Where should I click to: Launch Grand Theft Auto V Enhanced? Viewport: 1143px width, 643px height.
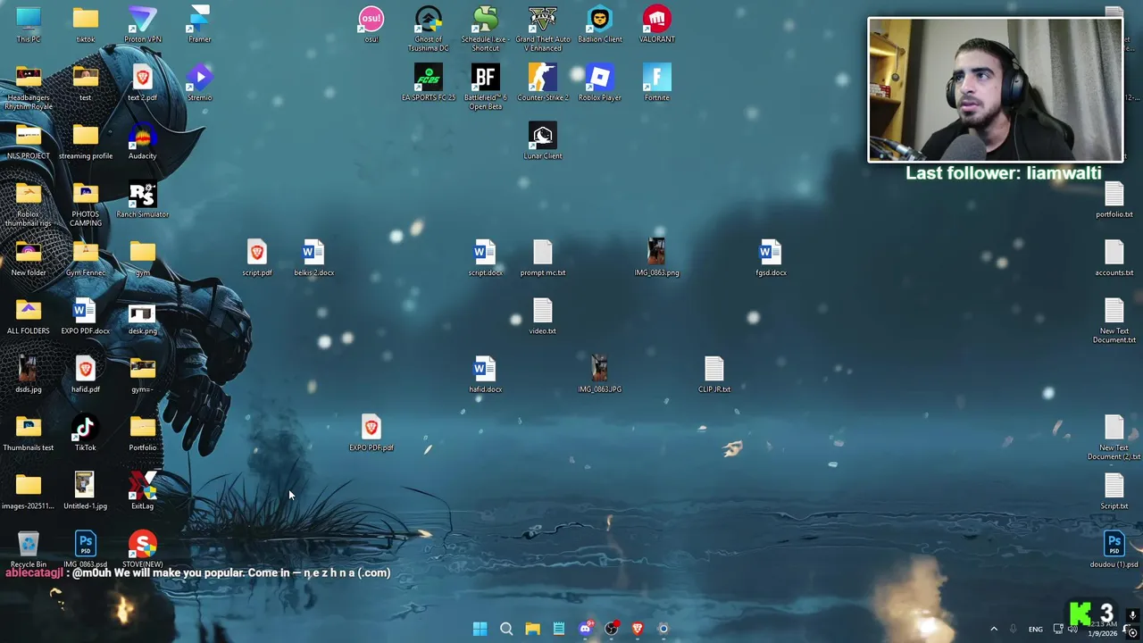click(x=543, y=29)
